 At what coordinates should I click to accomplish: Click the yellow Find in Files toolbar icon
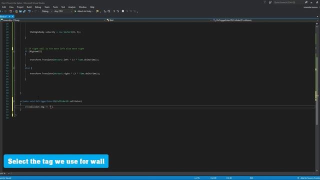pyautogui.click(x=97, y=11)
